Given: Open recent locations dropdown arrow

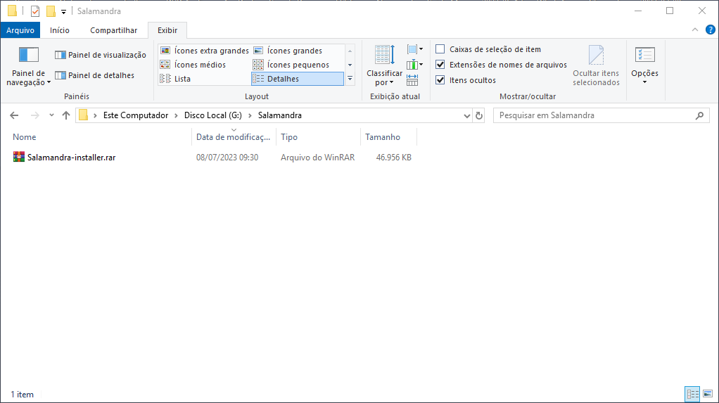Looking at the screenshot, I should (51, 115).
